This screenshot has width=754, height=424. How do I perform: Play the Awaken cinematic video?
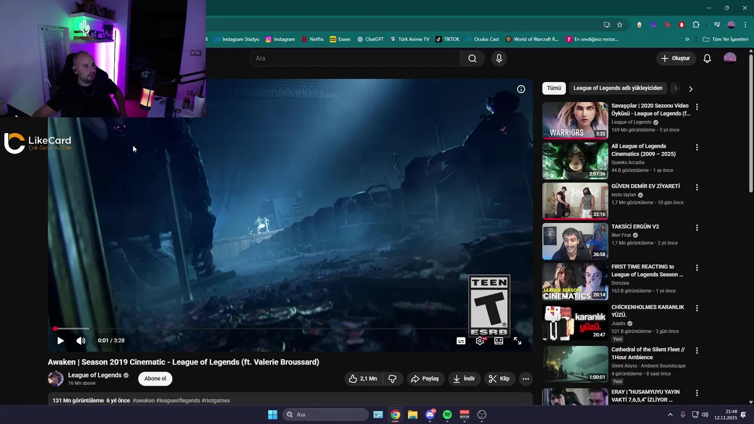click(60, 340)
